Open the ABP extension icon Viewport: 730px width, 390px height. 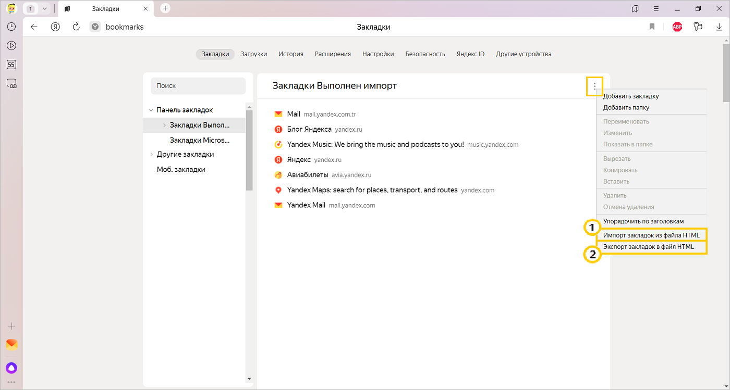click(x=677, y=27)
